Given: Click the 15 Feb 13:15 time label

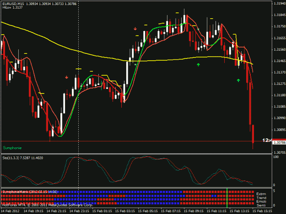Looking at the screenshot, I should coord(239,211).
